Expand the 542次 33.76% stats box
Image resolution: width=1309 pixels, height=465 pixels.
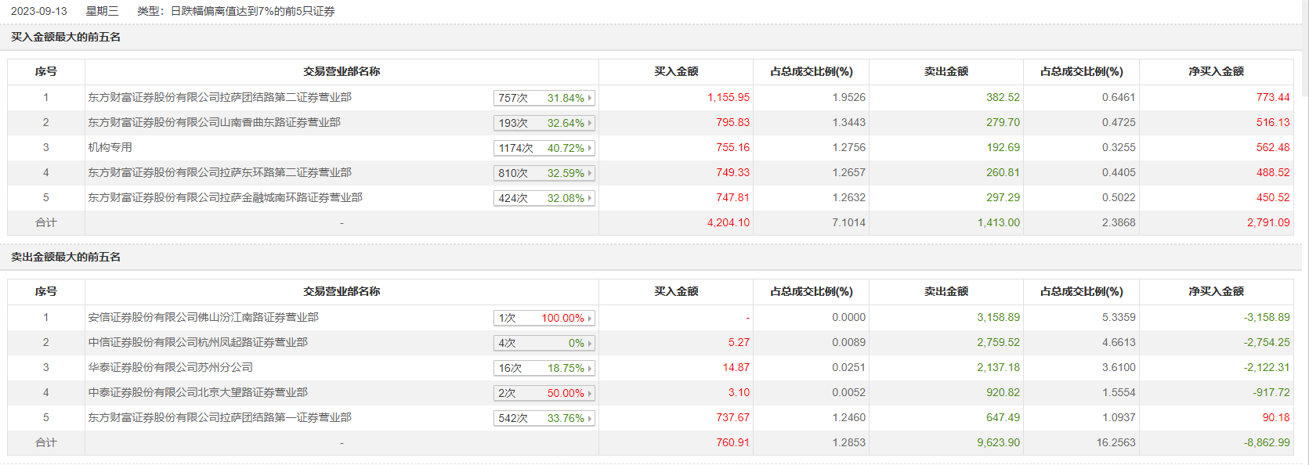(544, 418)
